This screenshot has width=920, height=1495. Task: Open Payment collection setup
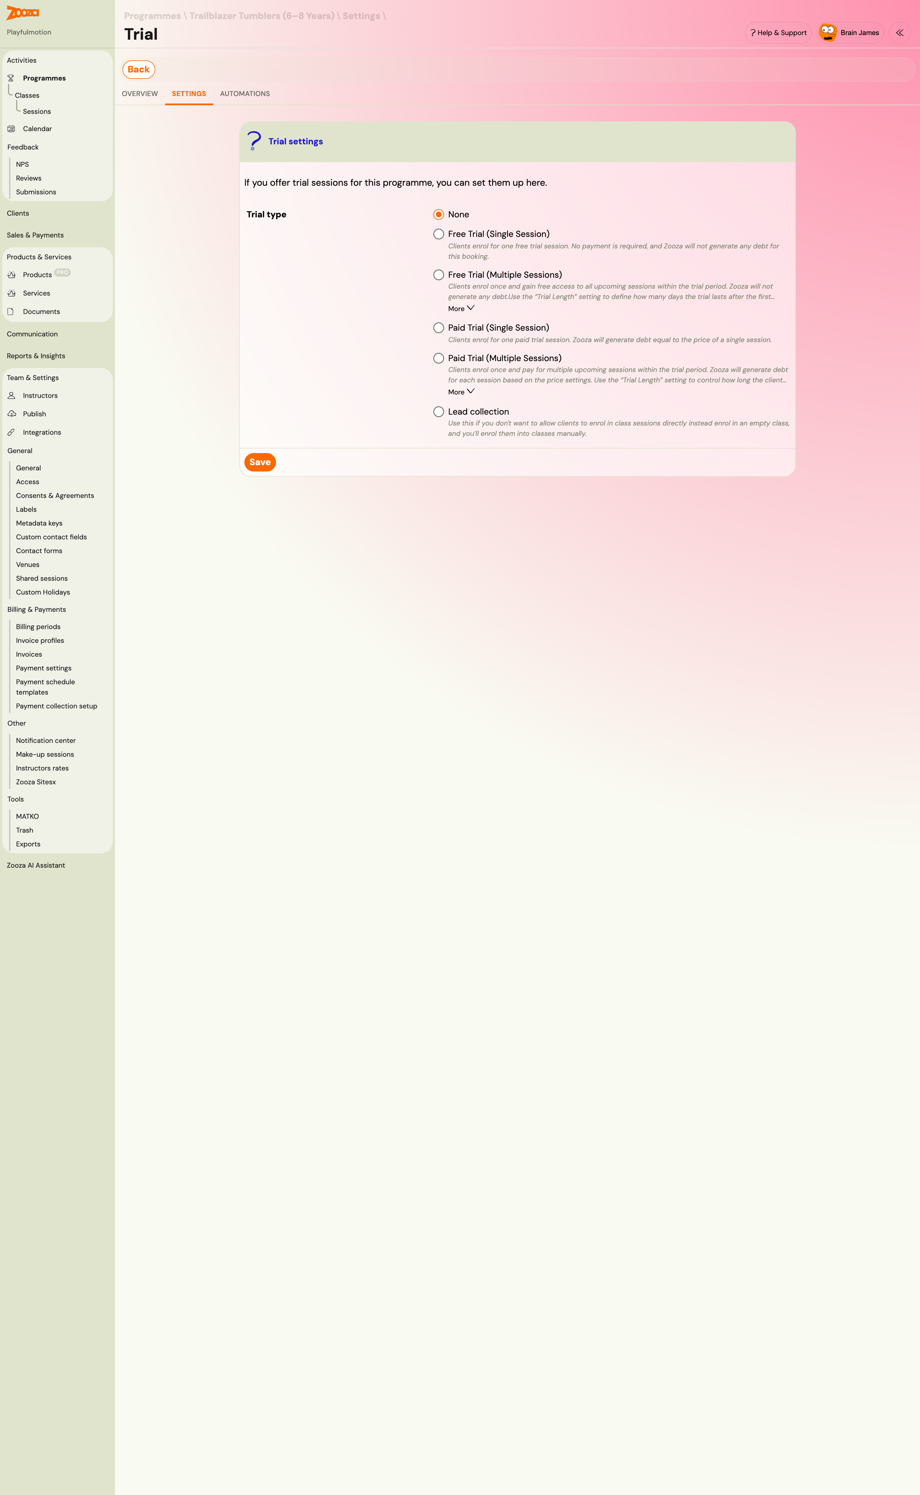click(x=57, y=706)
